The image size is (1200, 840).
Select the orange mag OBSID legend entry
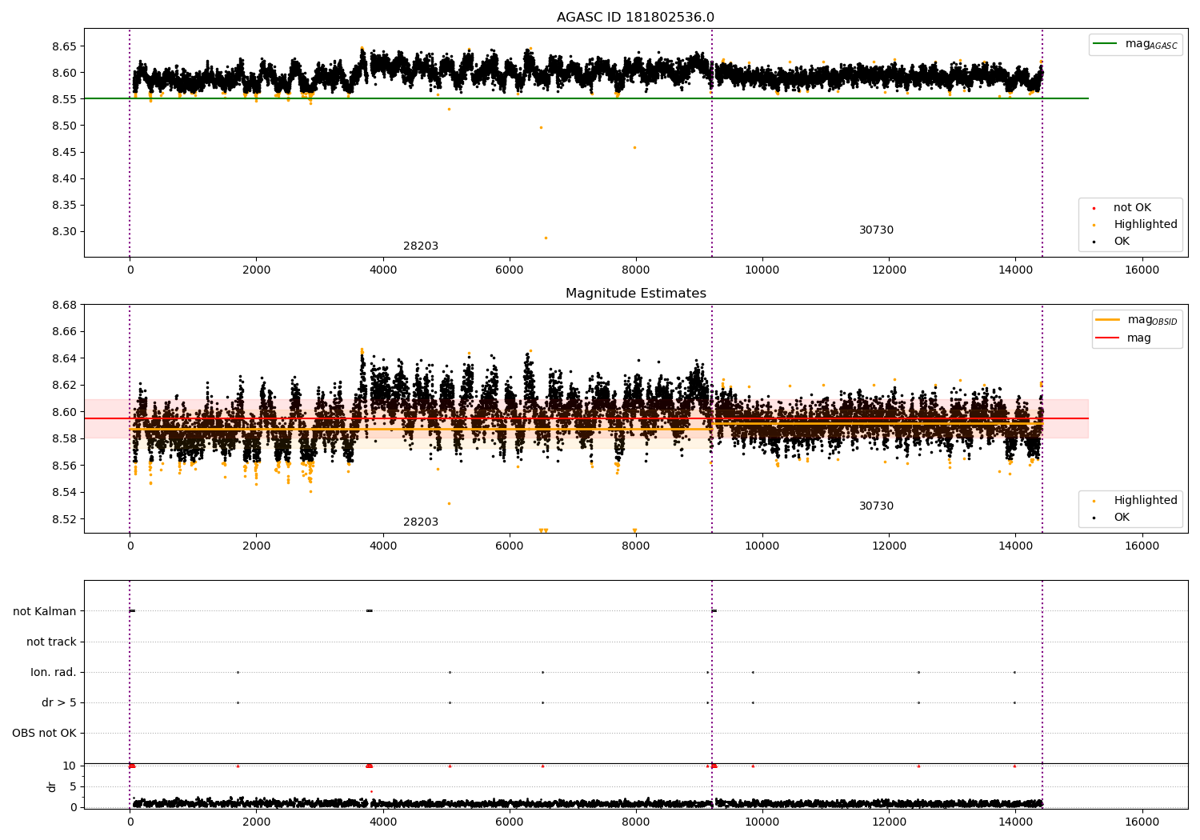pyautogui.click(x=1136, y=320)
